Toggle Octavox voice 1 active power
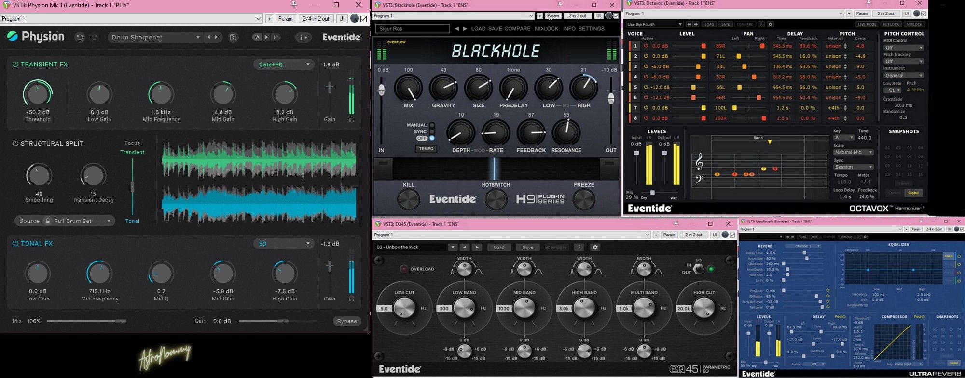The height and width of the screenshot is (378, 965). [646, 46]
